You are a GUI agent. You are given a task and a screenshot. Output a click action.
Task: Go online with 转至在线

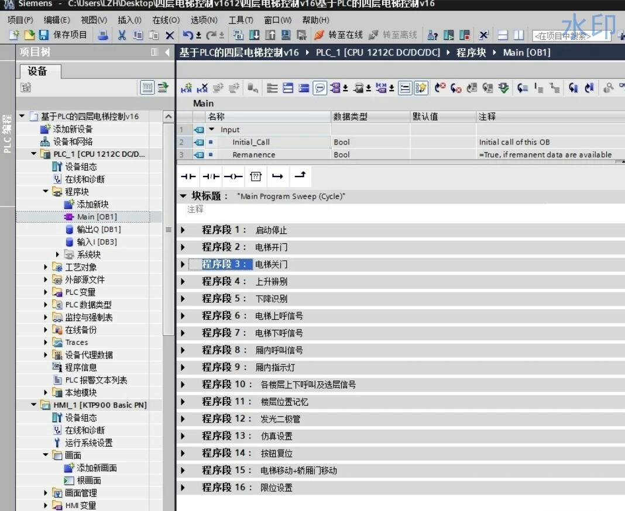338,35
